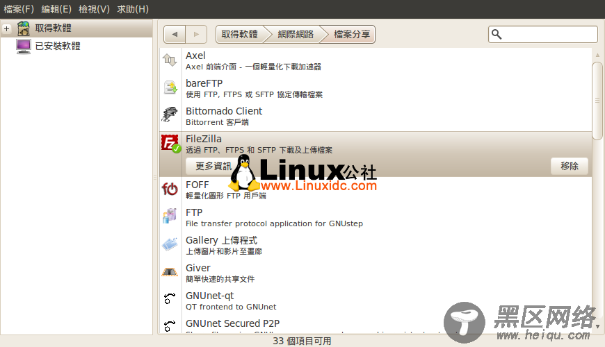Go back with the left arrow button
Image resolution: width=605 pixels, height=347 pixels.
[x=175, y=34]
